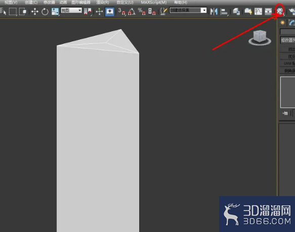Select the Rotate tool
The width and height of the screenshot is (295, 232).
(45, 12)
